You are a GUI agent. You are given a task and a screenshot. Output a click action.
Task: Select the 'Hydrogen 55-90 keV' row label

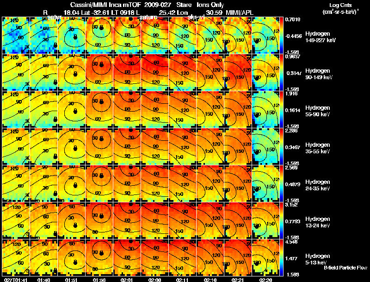(318, 111)
